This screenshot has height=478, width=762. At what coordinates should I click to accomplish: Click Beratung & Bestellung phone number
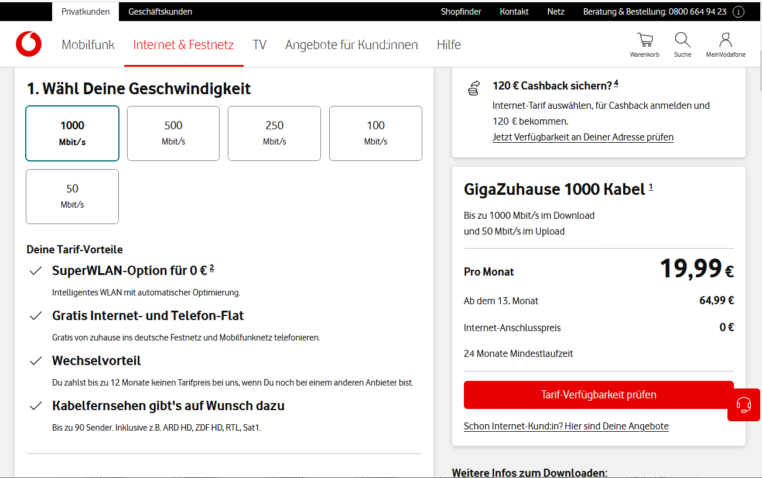[655, 12]
